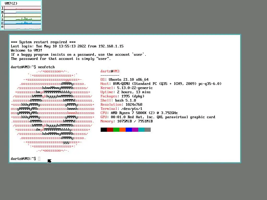Click the 'Kernel: 5.13.0-22-generic' line

(x=126, y=88)
